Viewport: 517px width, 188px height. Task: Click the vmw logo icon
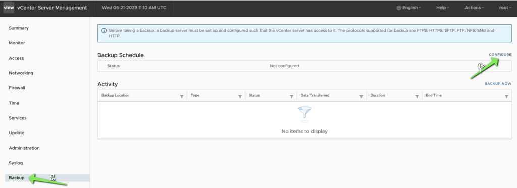(8, 8)
